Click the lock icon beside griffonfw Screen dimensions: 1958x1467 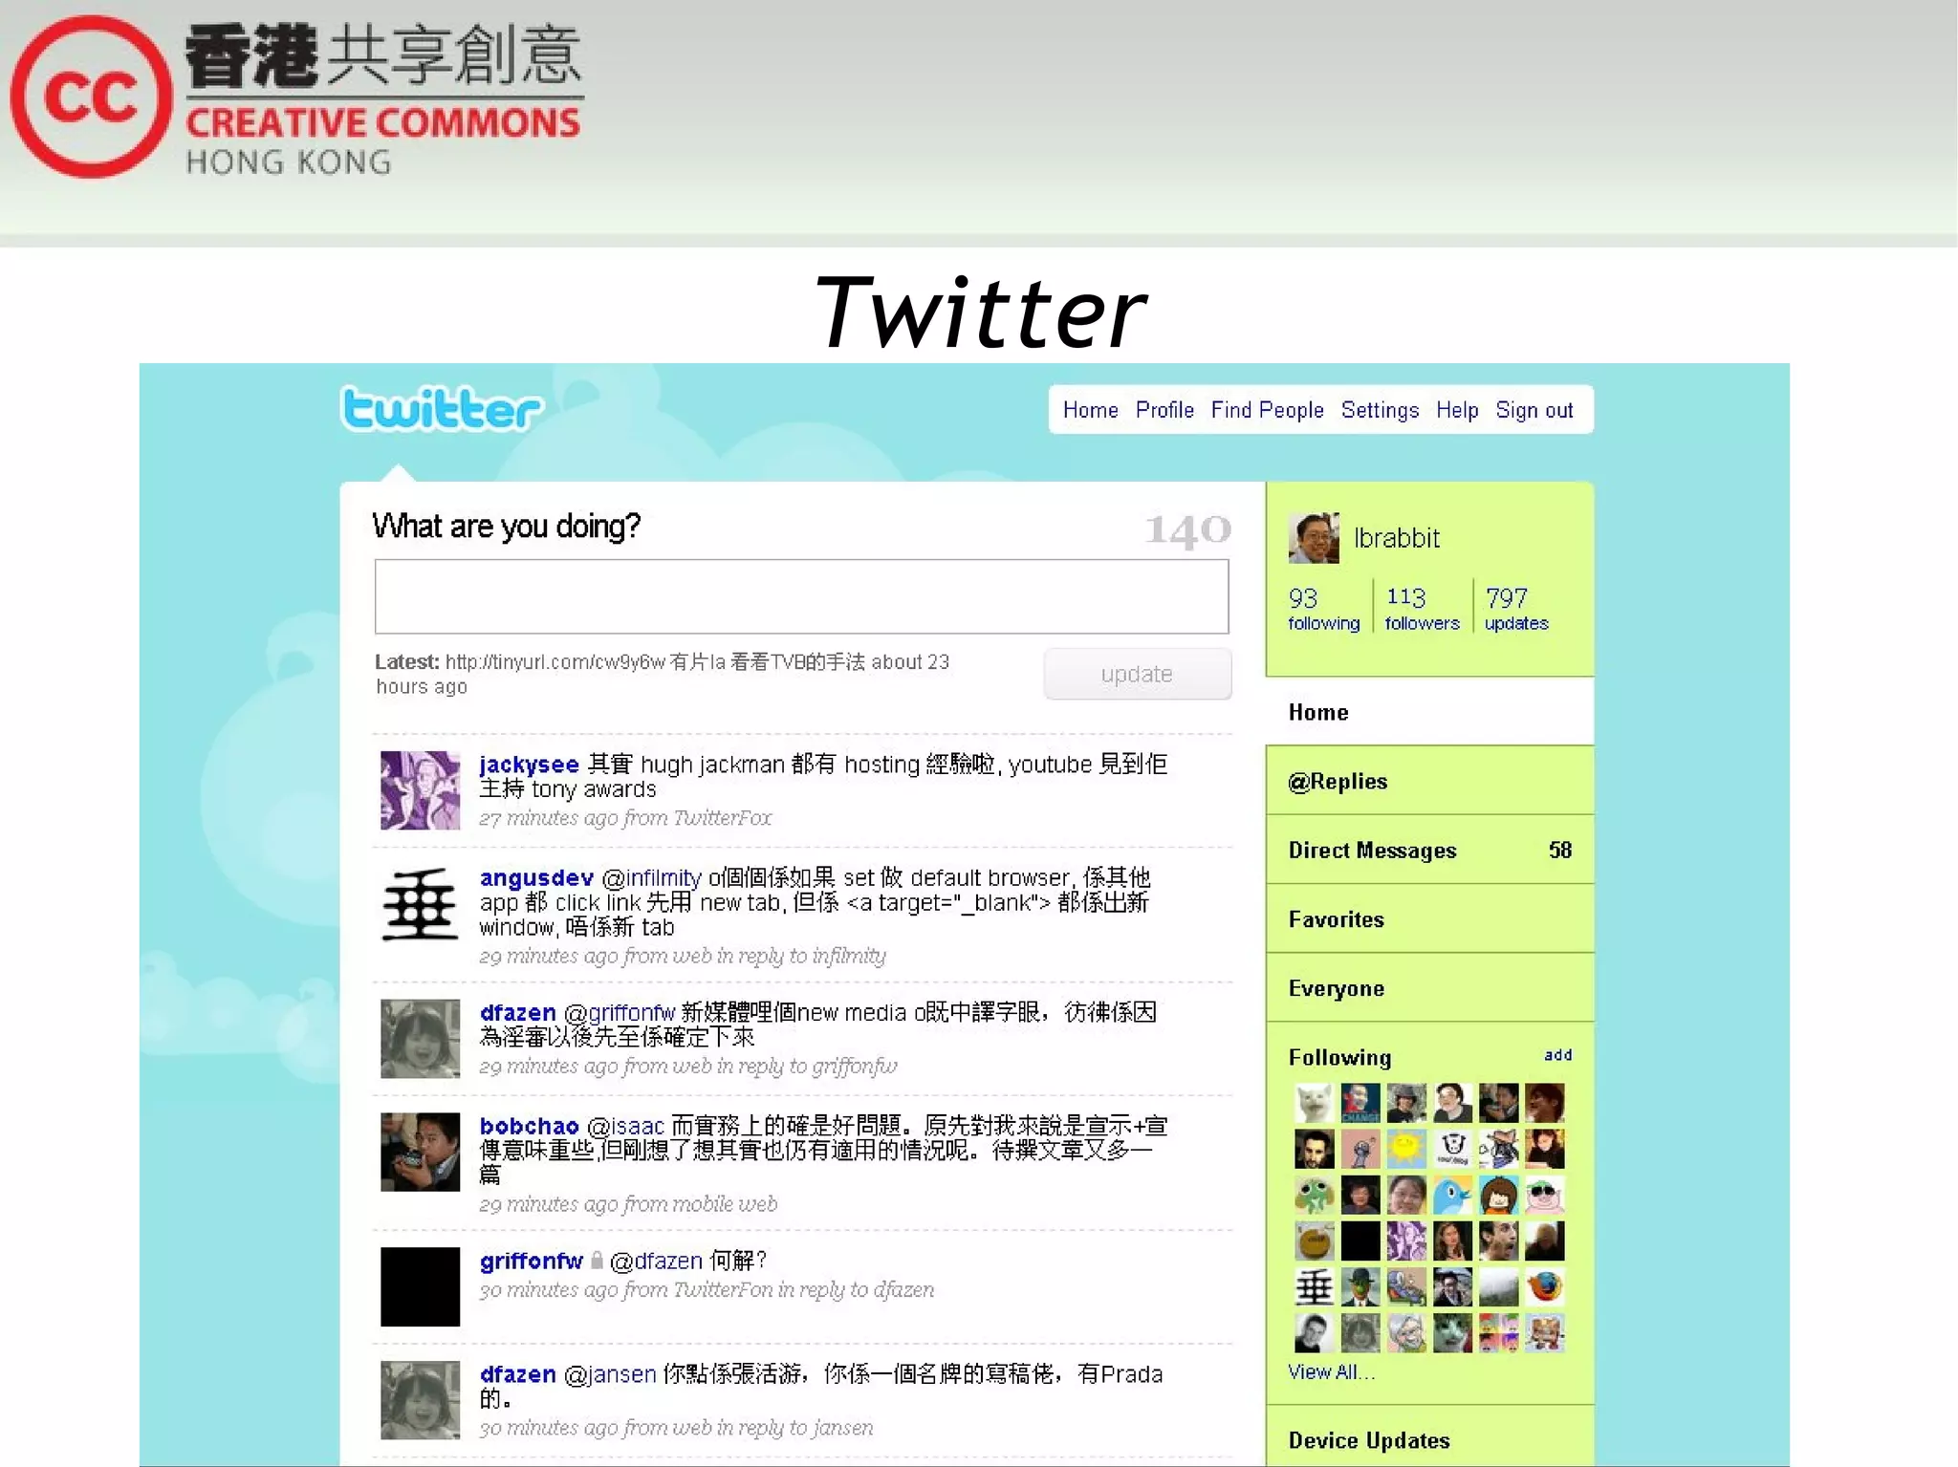[598, 1261]
